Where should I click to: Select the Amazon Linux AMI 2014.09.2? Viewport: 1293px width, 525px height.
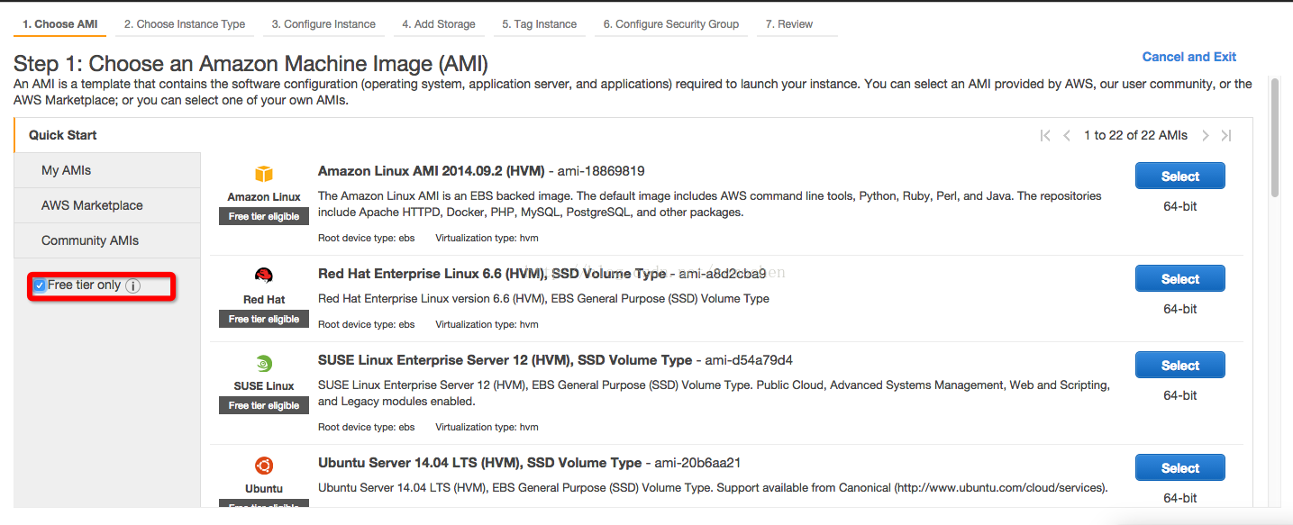click(x=1180, y=177)
